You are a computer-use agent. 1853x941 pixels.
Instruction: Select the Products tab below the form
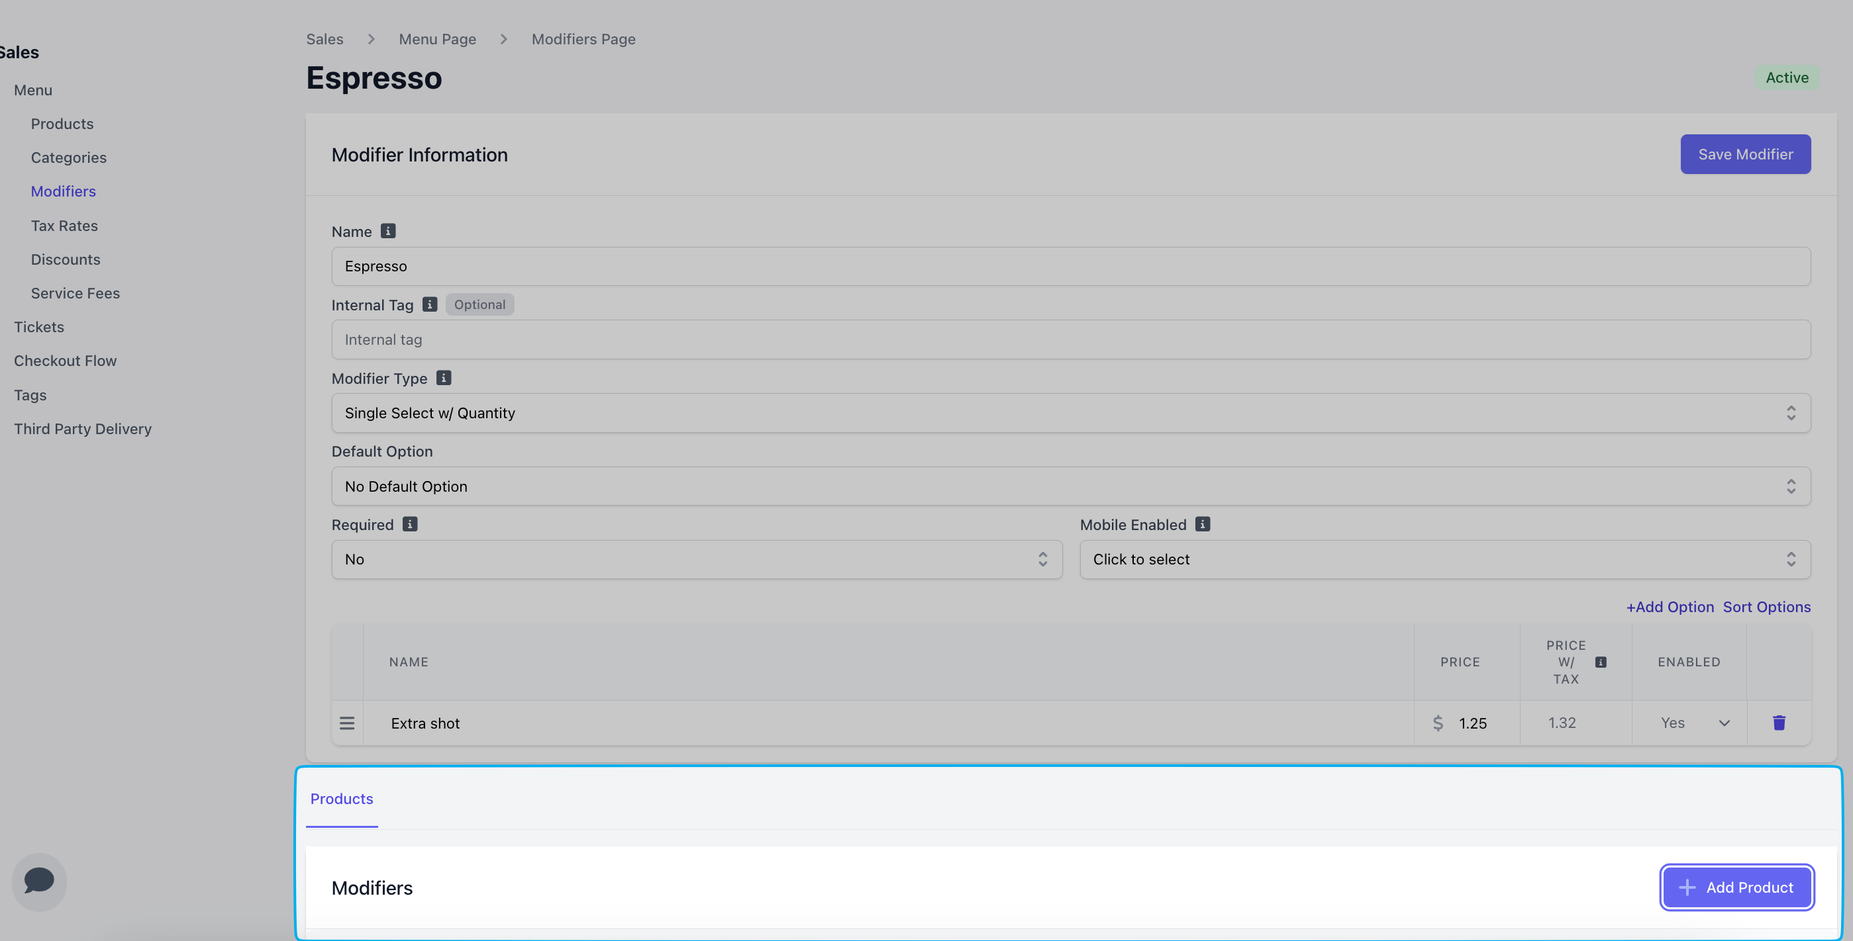342,799
